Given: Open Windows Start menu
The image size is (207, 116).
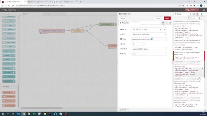Looking at the screenshot, I should tap(3, 114).
